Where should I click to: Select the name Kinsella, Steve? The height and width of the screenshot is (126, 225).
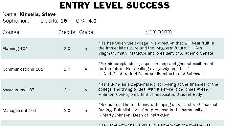click(37, 14)
